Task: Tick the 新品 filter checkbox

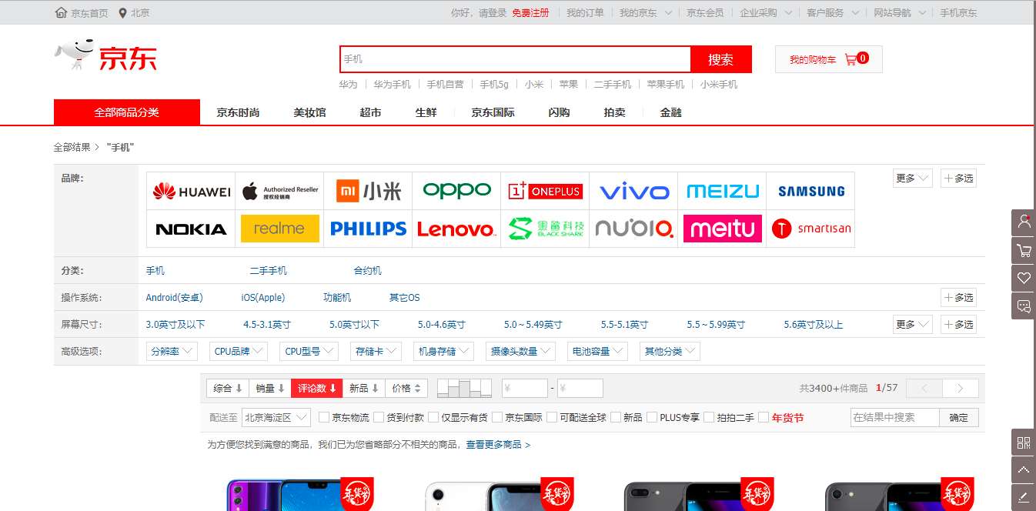Action: pos(615,418)
